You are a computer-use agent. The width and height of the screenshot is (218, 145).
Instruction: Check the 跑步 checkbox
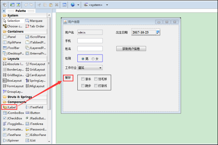pos(83,86)
